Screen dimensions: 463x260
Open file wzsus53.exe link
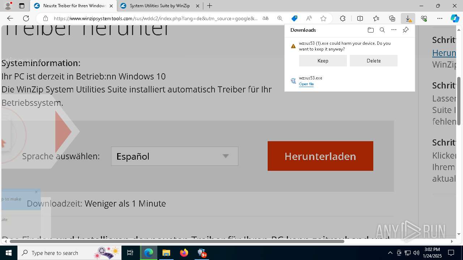point(306,84)
